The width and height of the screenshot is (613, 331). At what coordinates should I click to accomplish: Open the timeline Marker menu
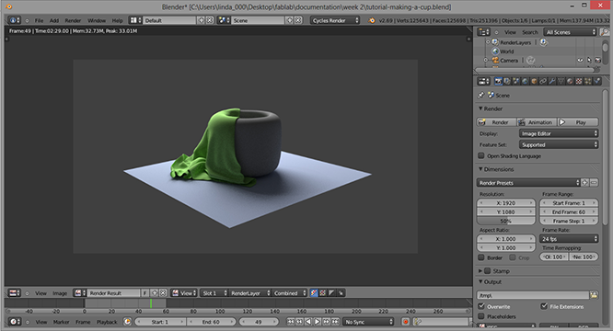pos(62,322)
